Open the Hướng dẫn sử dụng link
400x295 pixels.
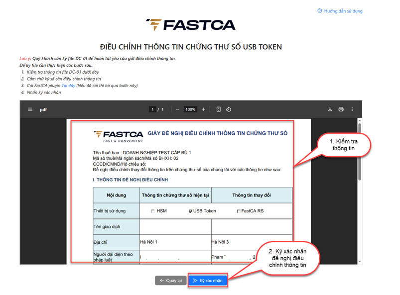tap(343, 11)
